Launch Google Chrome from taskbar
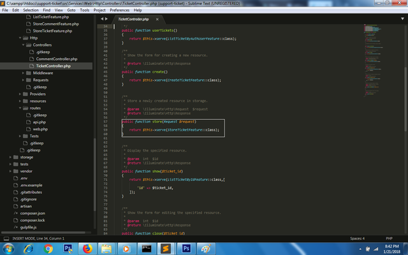This screenshot has width=408, height=255. [x=48, y=249]
